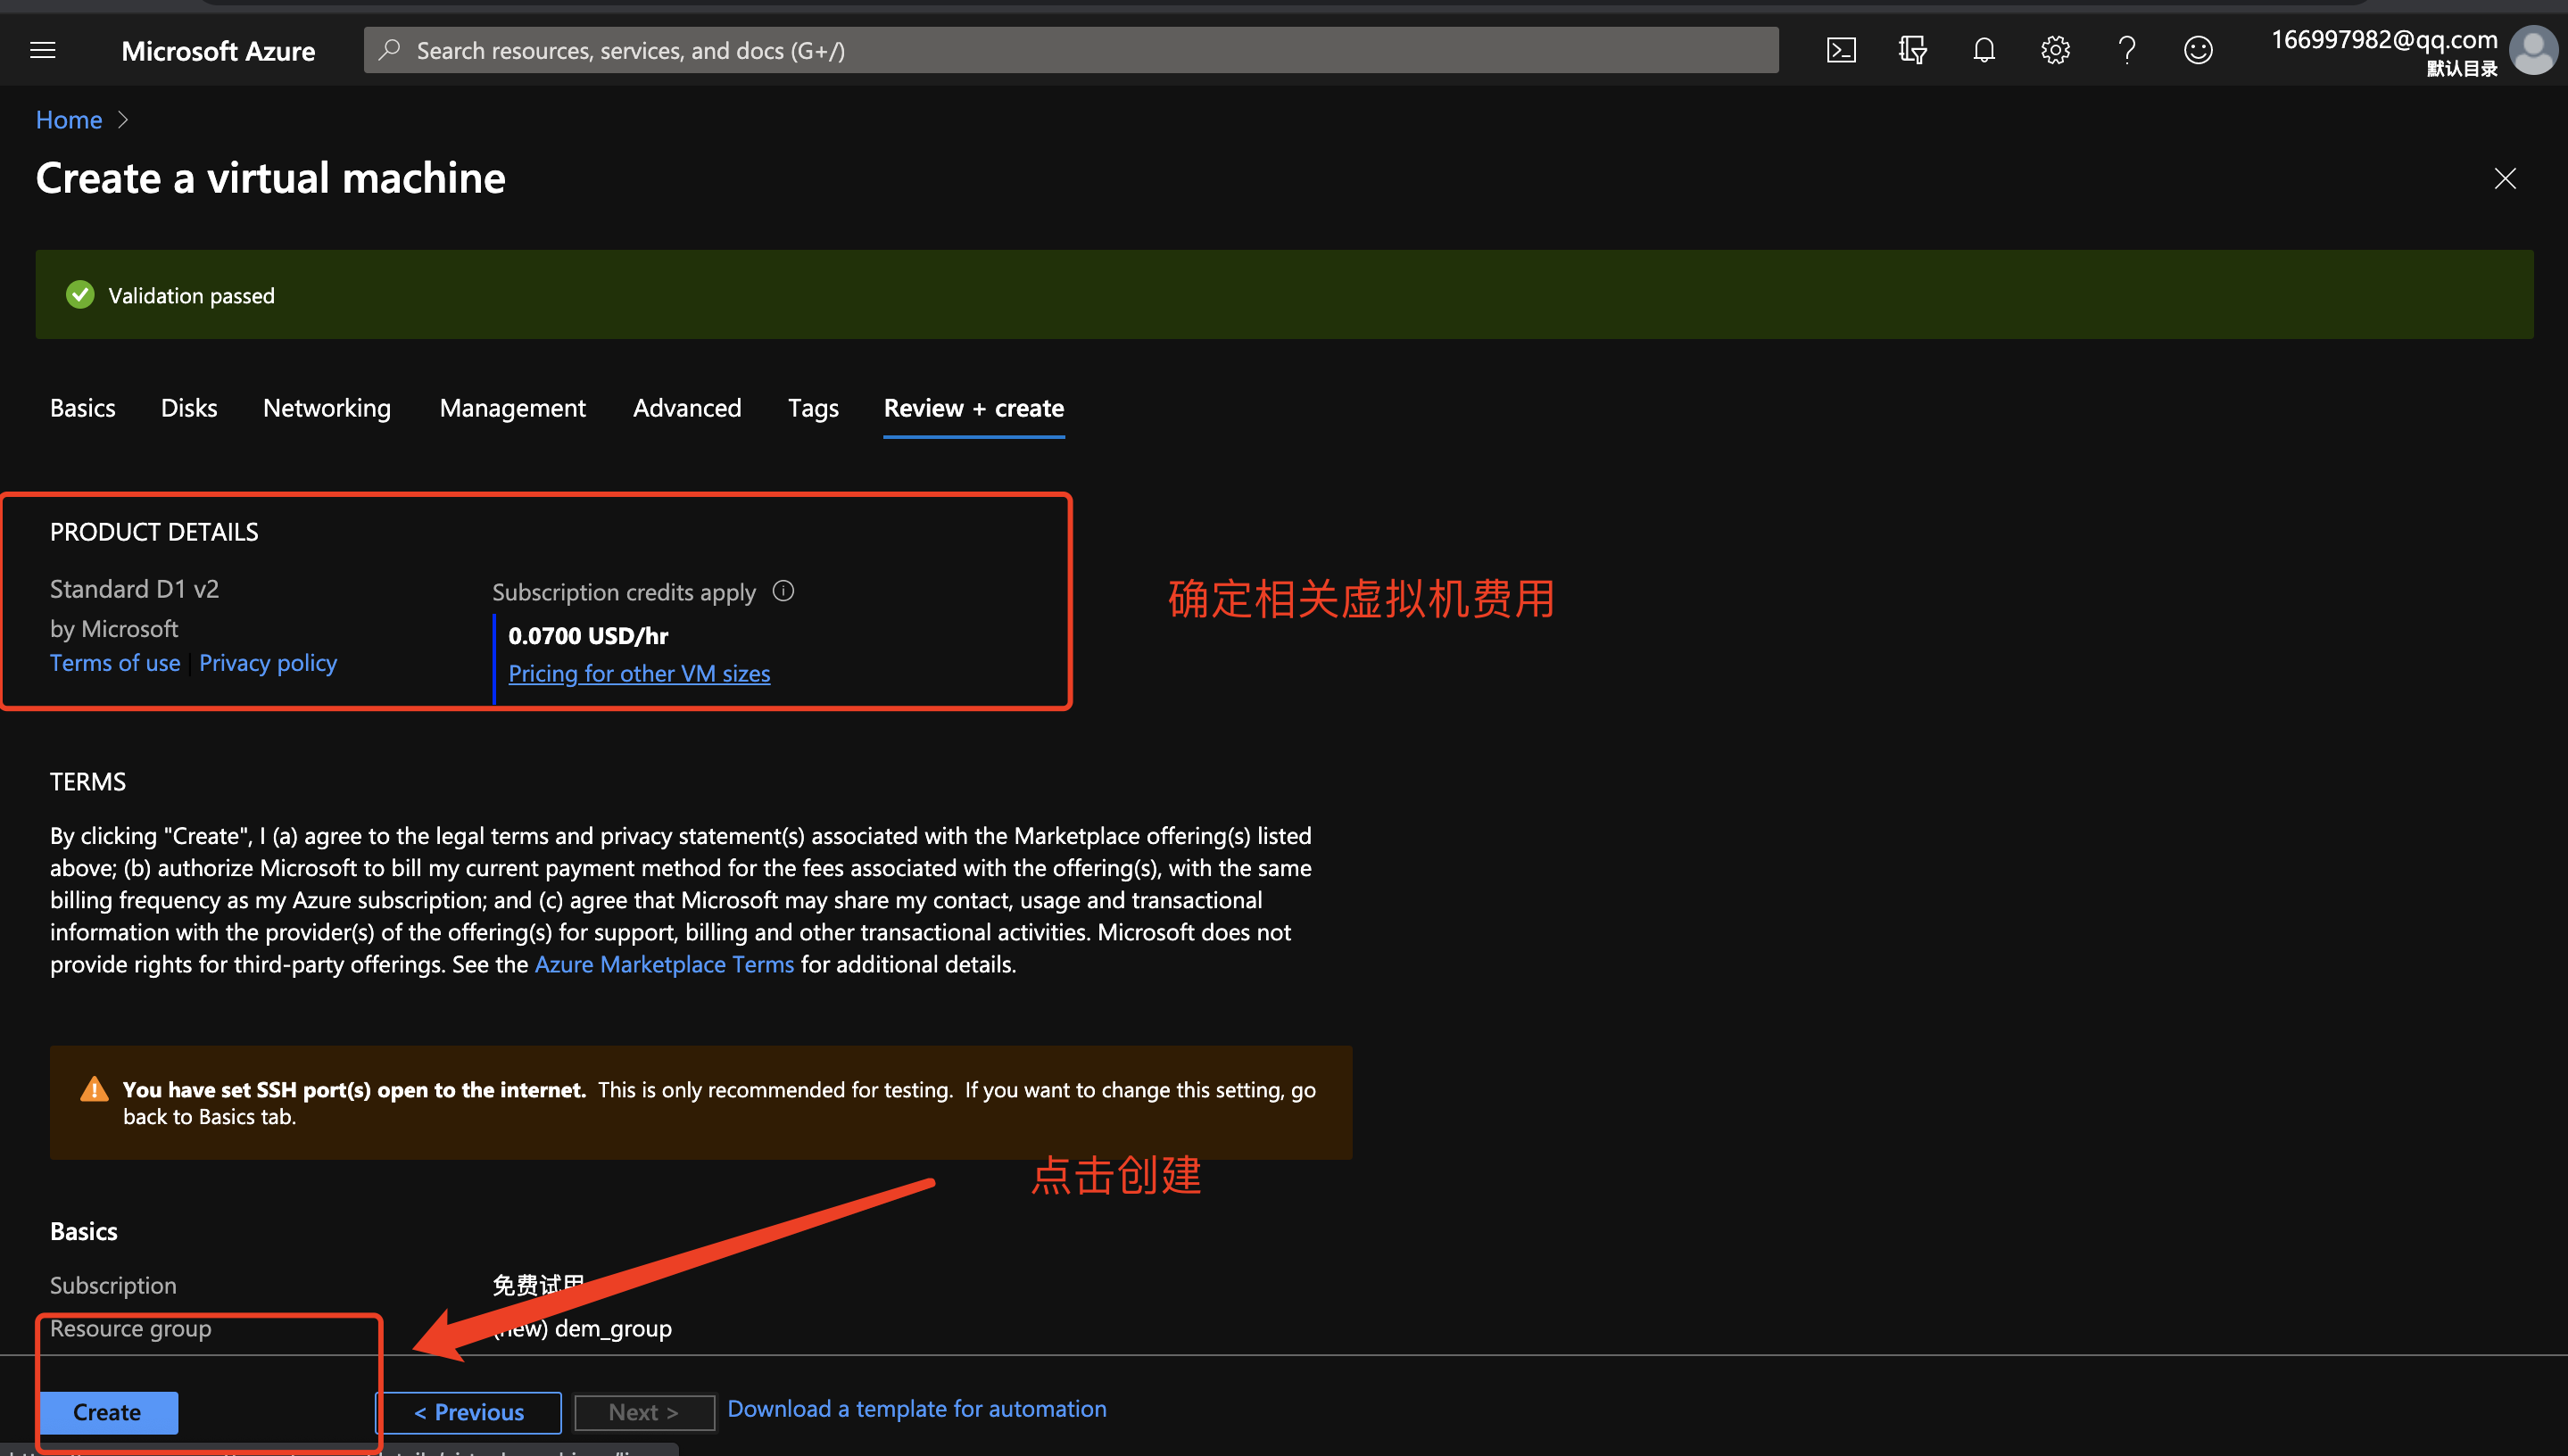Click the SSH port warning triangle icon

pos(95,1089)
